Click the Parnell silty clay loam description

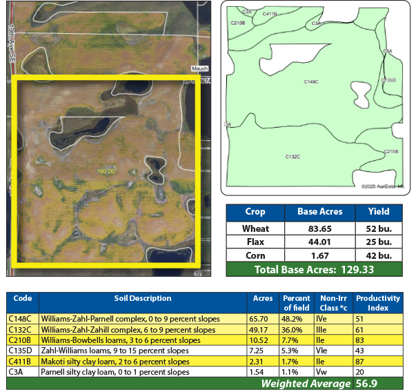[115, 372]
